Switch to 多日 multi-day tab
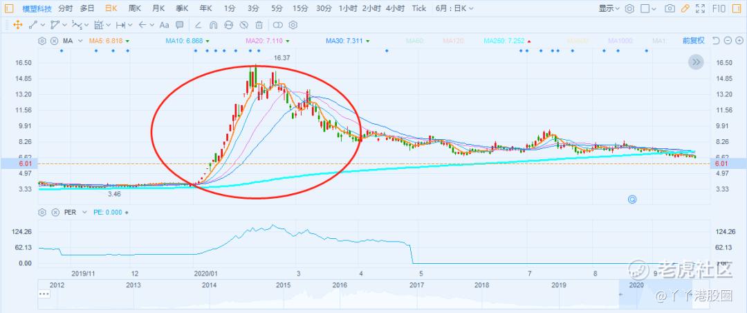The width and height of the screenshot is (747, 313). click(87, 8)
